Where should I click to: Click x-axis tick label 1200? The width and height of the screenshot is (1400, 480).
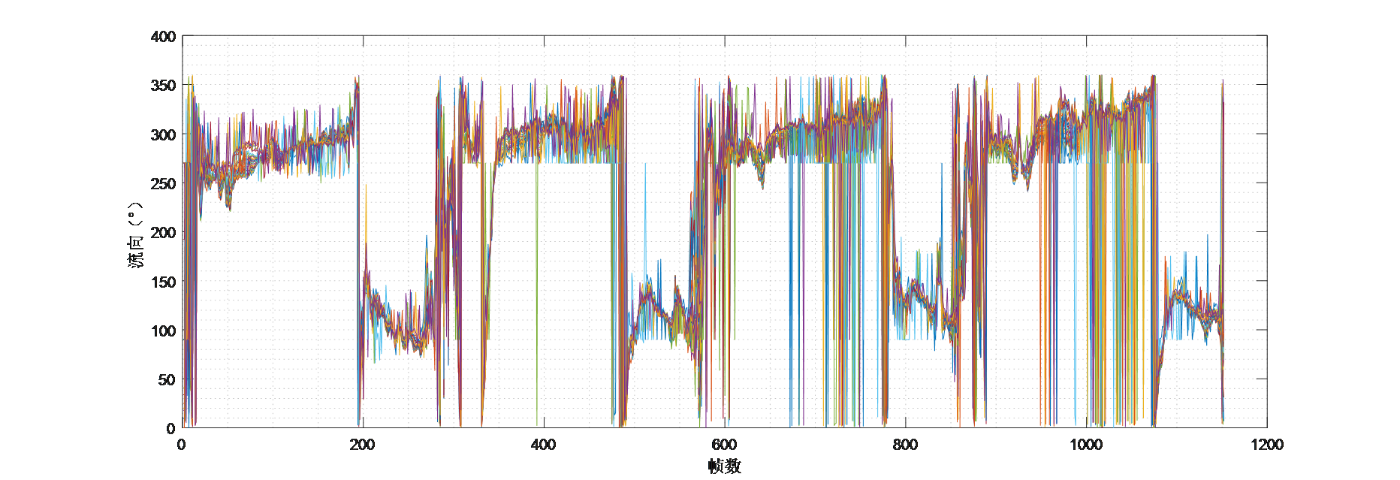pyautogui.click(x=1267, y=445)
